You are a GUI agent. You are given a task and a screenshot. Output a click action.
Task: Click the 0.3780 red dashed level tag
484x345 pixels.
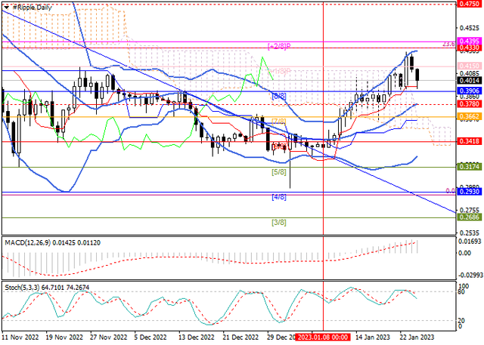click(470, 103)
